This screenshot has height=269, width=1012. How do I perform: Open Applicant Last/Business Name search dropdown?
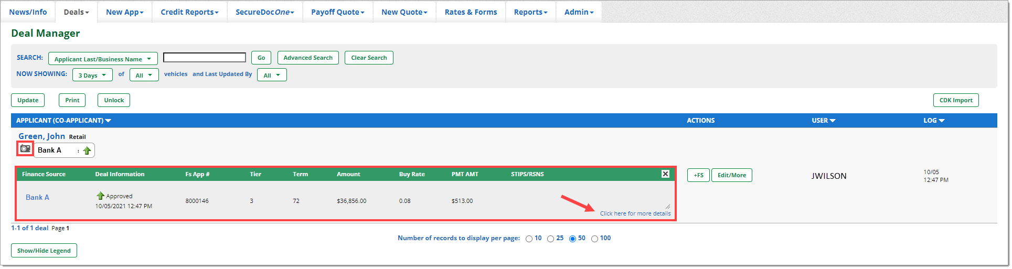[103, 59]
